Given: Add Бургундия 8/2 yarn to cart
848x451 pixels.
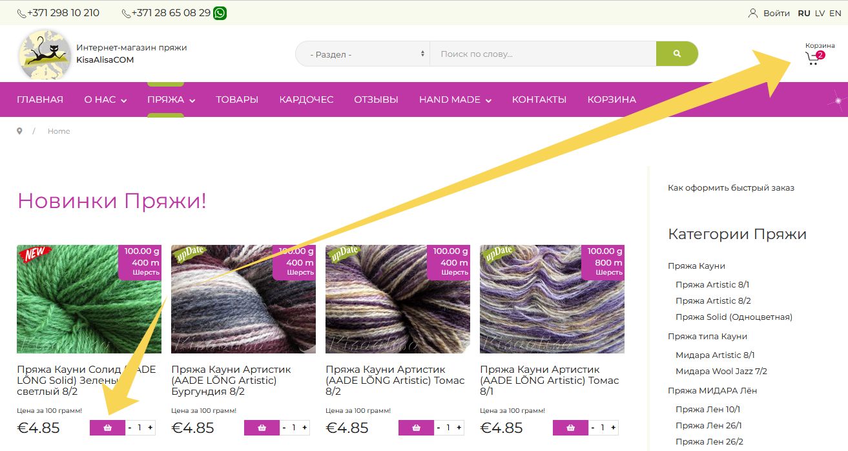Looking at the screenshot, I should pyautogui.click(x=262, y=428).
